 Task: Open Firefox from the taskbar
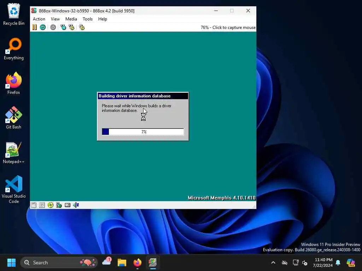pos(138,263)
